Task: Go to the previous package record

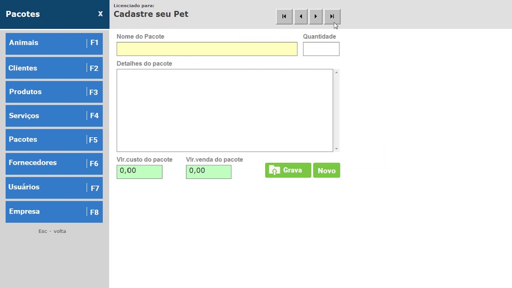Action: (x=301, y=16)
